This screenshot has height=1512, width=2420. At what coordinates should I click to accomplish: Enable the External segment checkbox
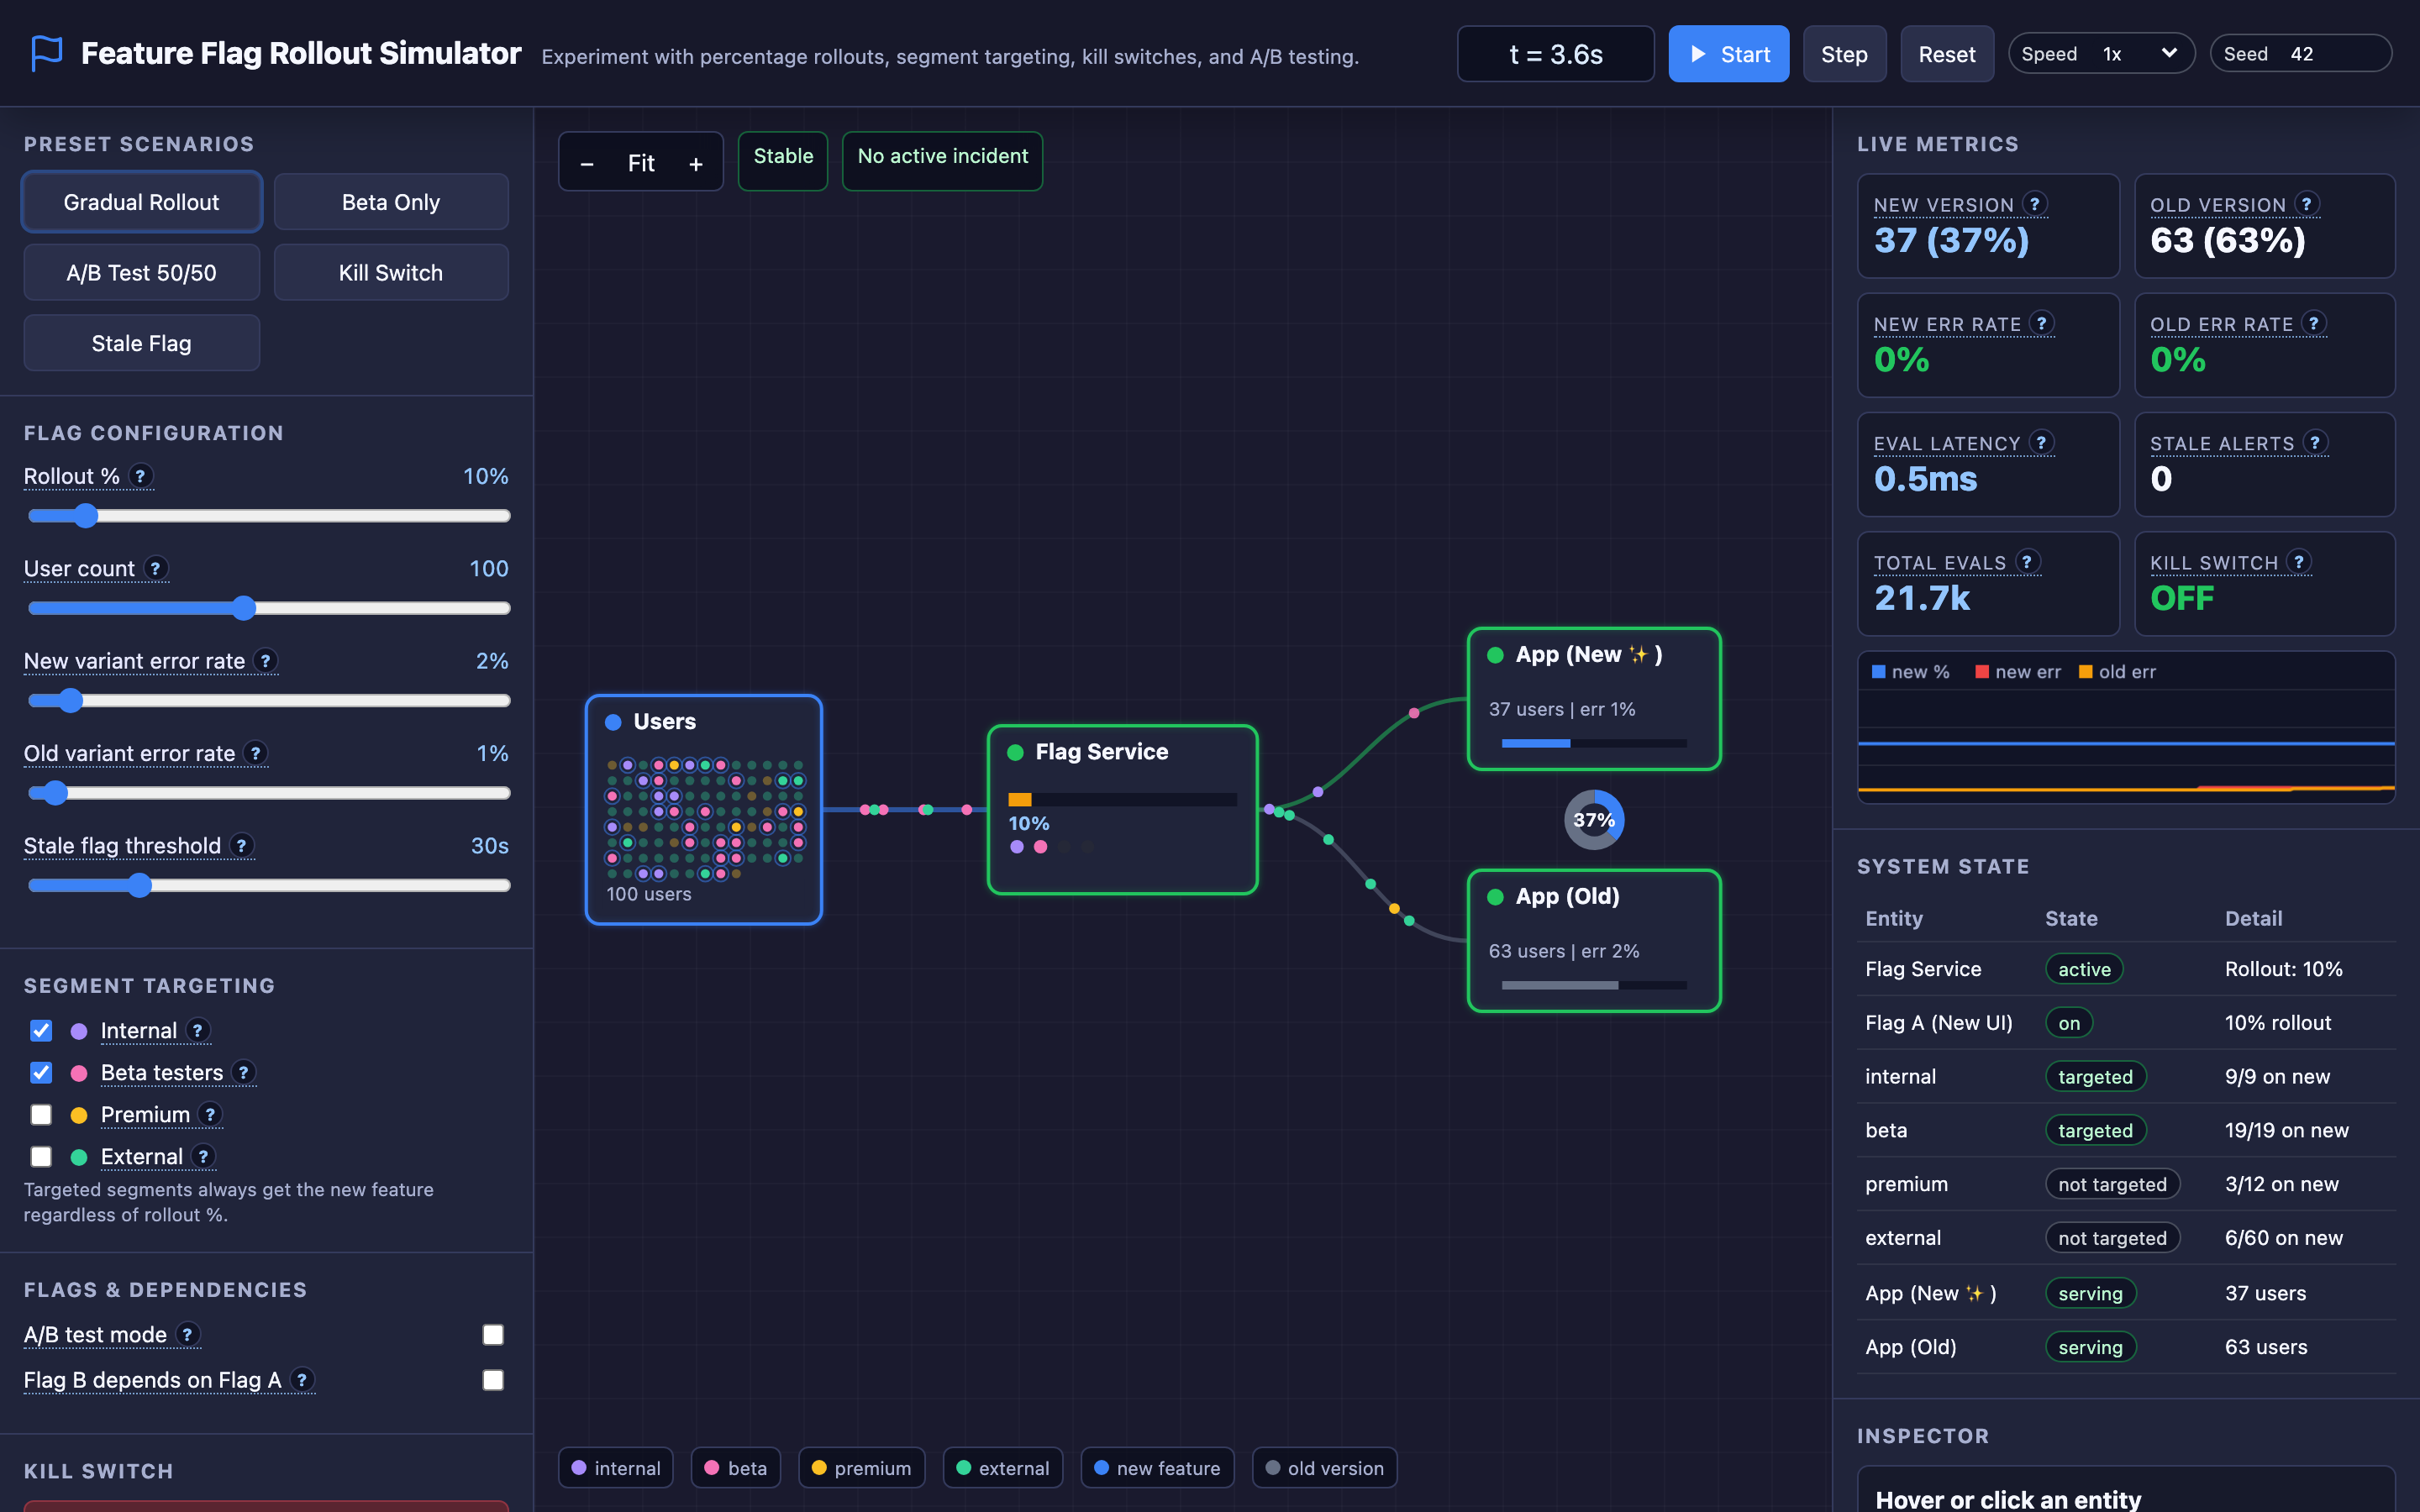(x=41, y=1156)
